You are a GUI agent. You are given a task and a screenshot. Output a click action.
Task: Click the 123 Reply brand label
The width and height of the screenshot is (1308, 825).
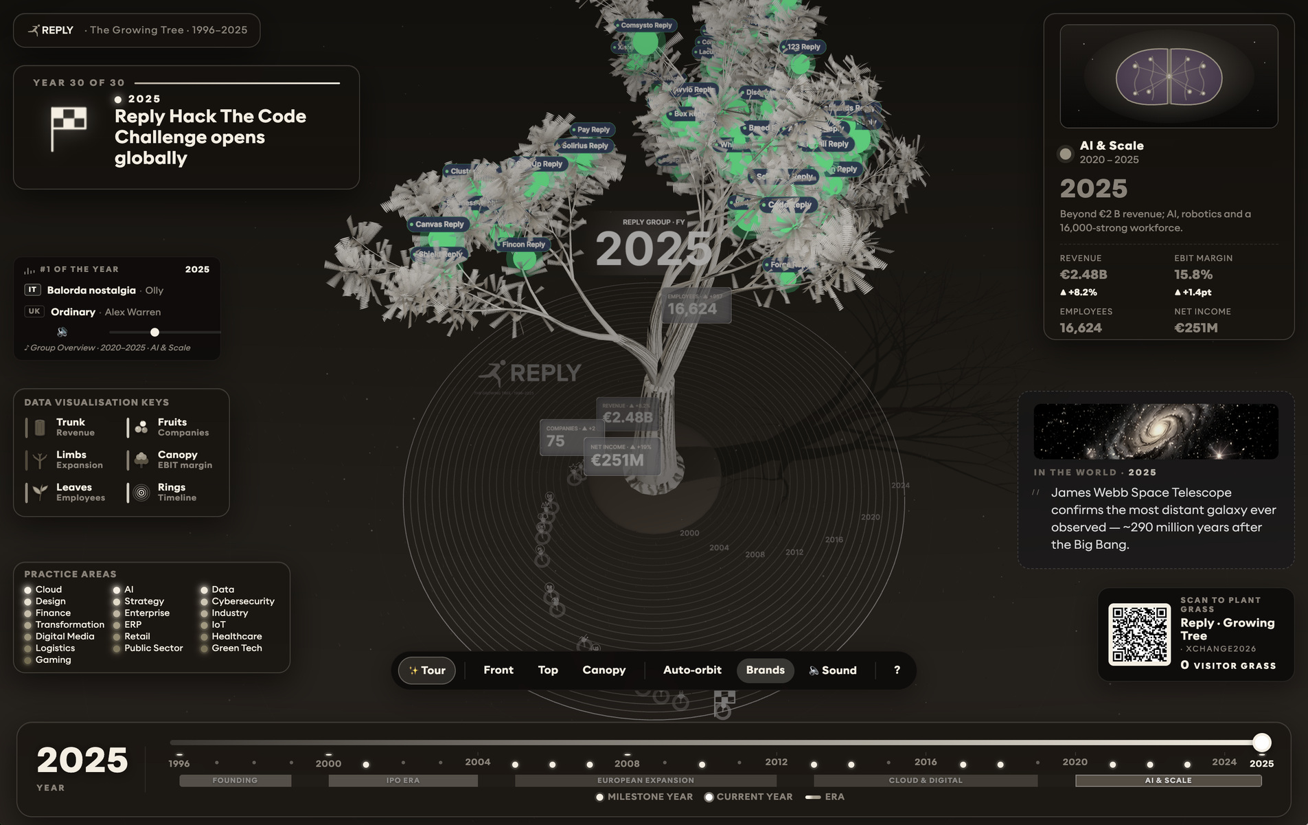803,47
